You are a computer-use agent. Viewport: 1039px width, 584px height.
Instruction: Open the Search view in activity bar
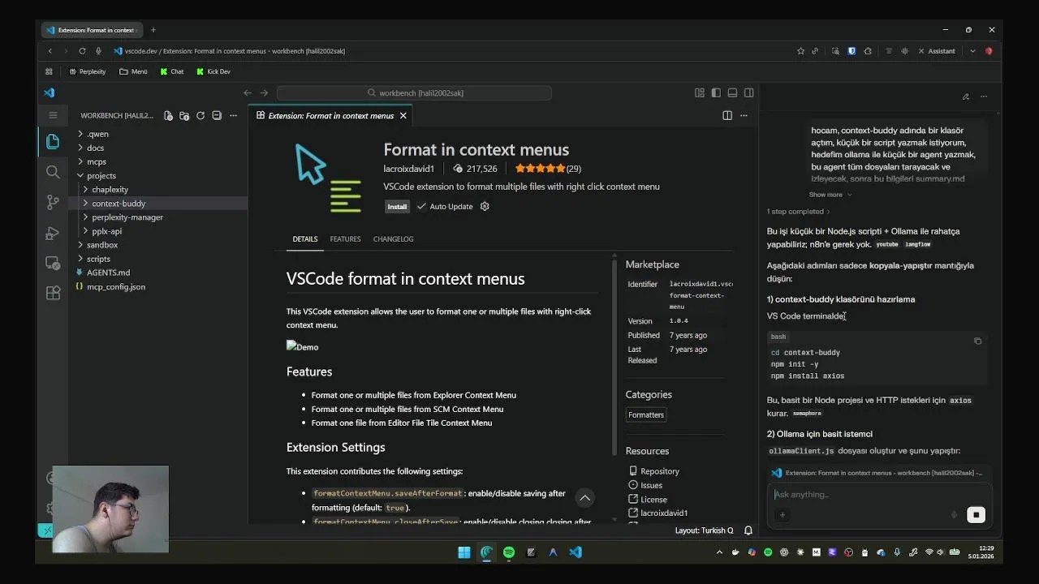tap(53, 172)
